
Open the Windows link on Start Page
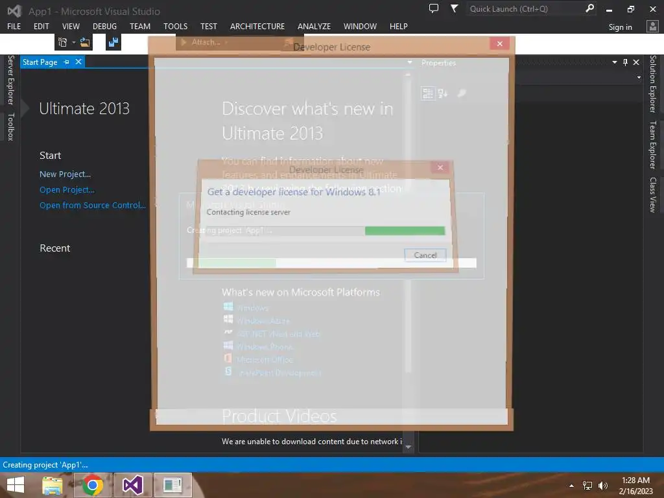click(253, 308)
